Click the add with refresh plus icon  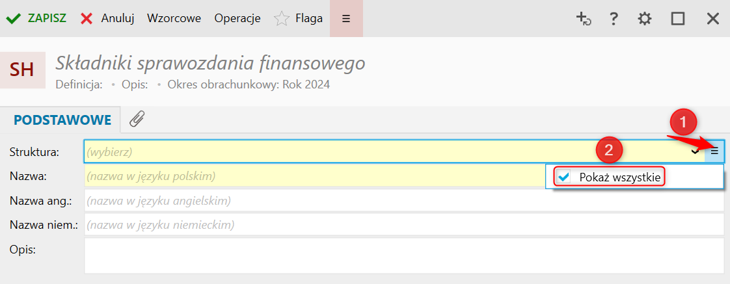point(584,19)
